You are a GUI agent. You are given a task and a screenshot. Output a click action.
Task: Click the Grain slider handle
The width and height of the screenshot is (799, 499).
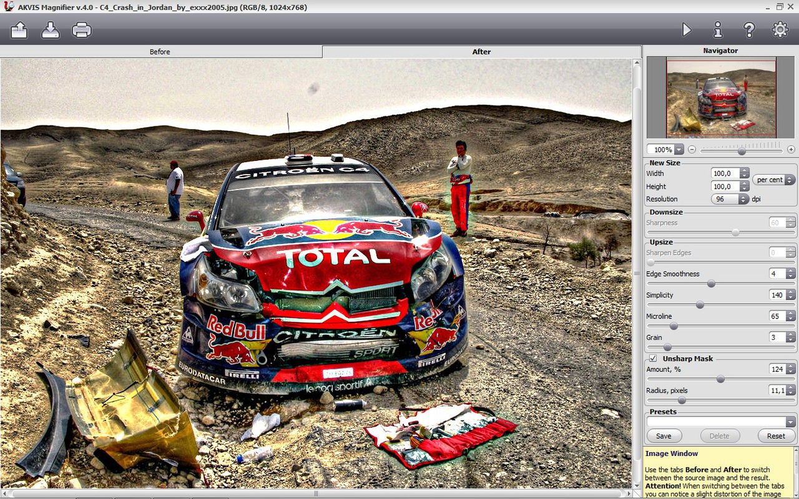[667, 347]
